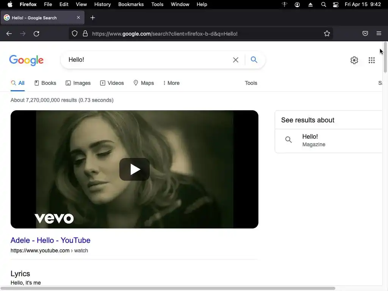Click the Adele video thumbnail vevo logo
The image size is (388, 291).
(x=54, y=218)
